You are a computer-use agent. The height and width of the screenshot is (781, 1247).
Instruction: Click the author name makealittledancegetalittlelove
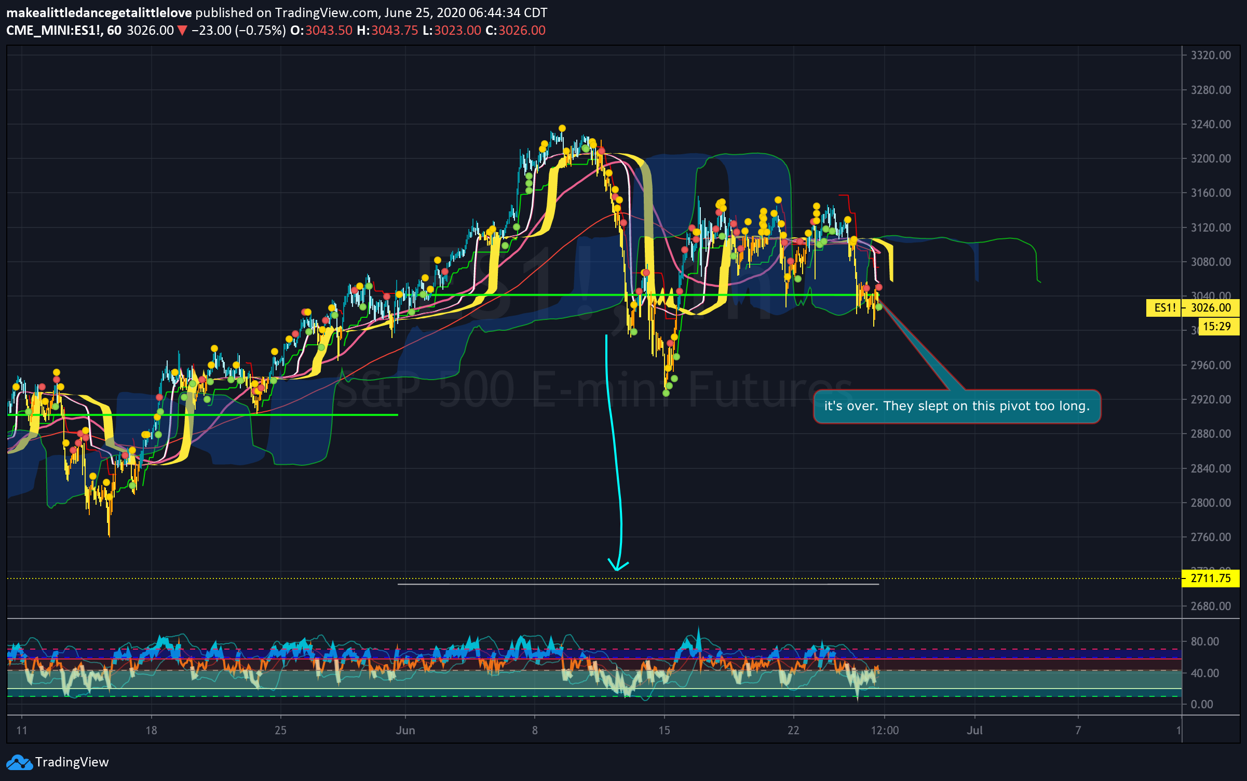point(99,12)
